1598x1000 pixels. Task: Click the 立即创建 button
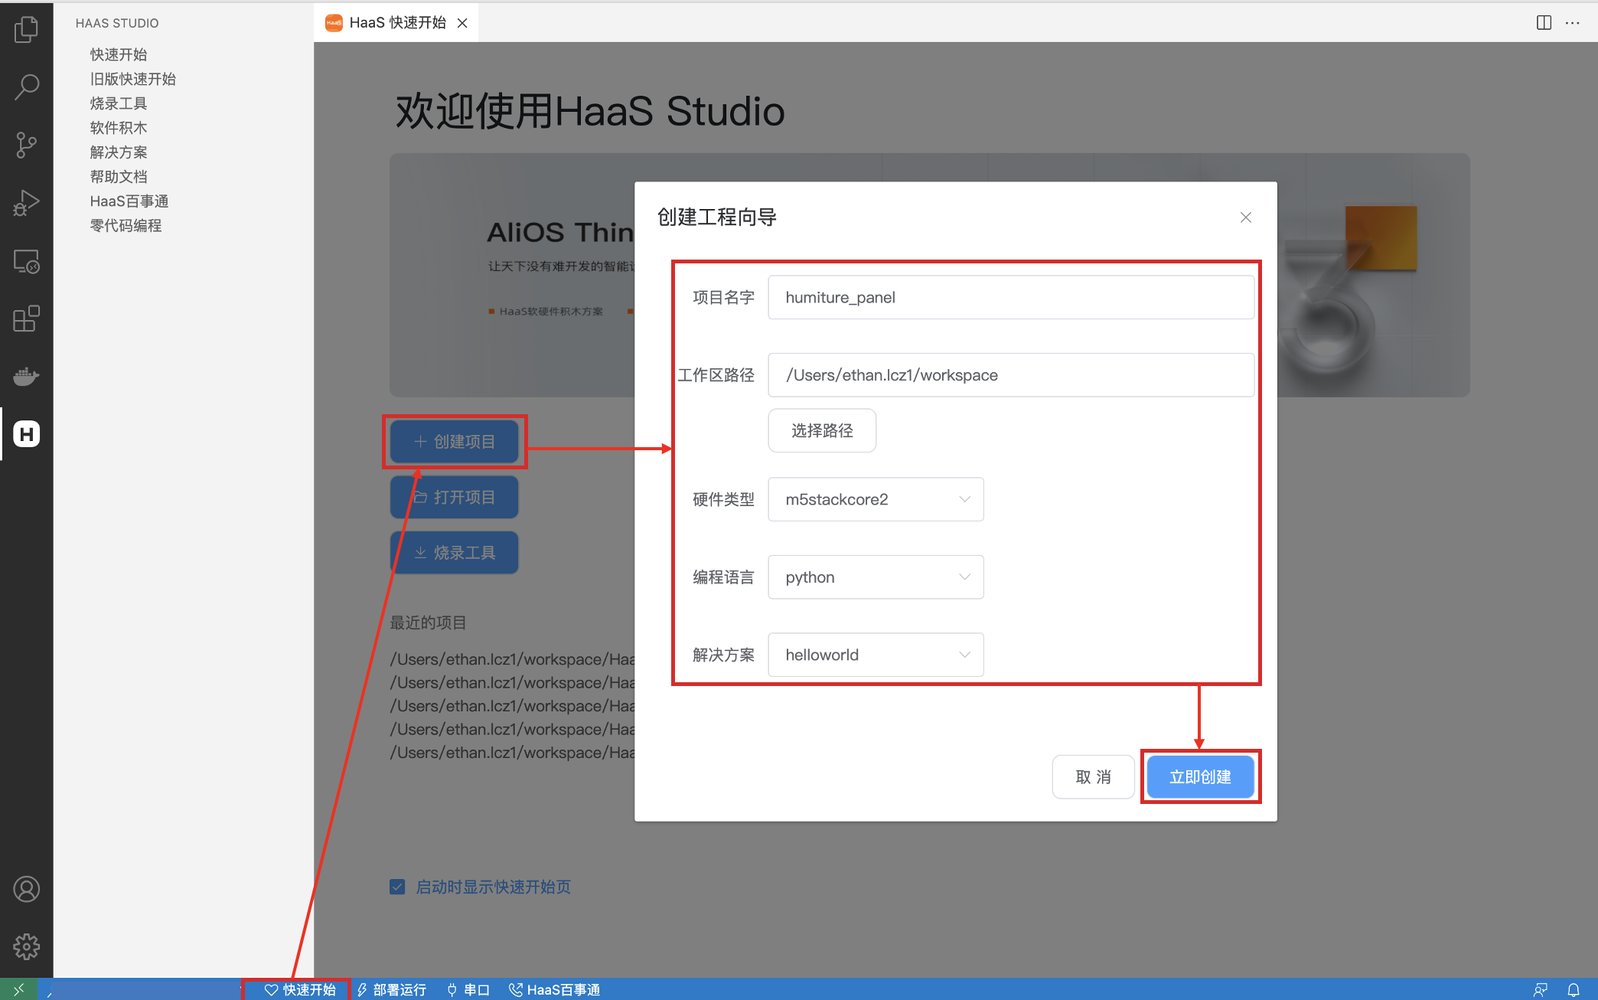click(x=1199, y=777)
